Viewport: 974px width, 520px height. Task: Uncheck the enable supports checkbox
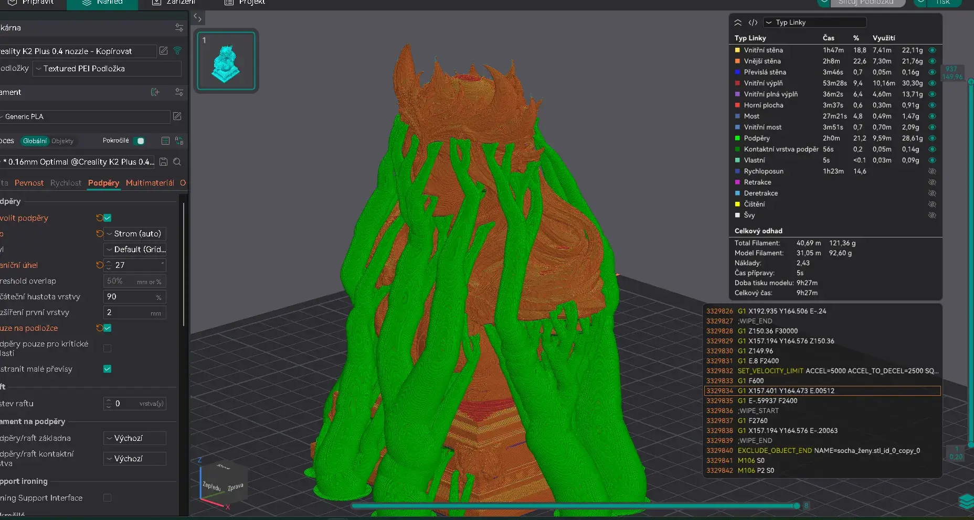point(107,218)
